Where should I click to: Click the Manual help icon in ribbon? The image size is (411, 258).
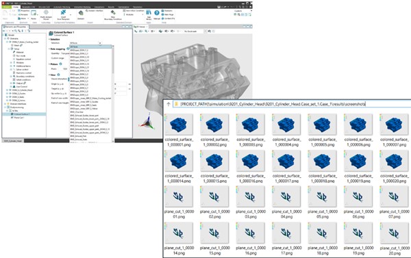click(156, 13)
